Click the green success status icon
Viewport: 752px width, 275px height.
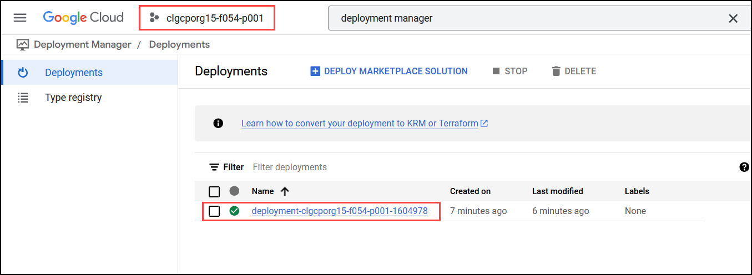click(x=234, y=211)
